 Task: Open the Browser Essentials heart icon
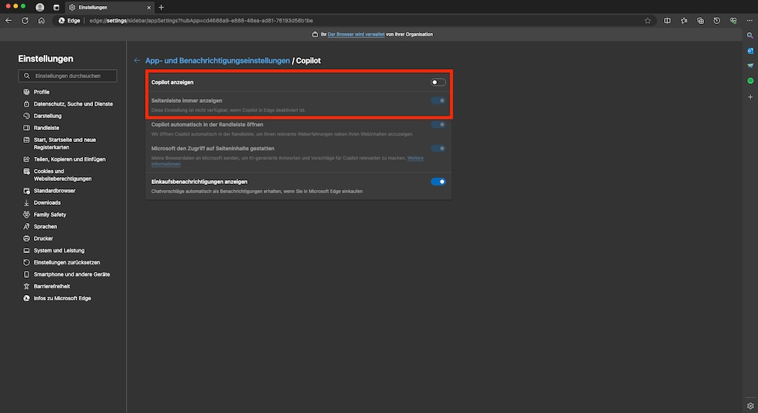click(x=733, y=20)
